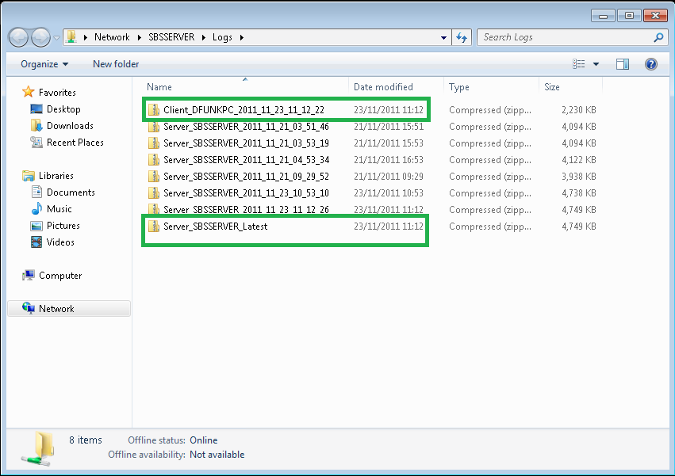Viewport: 675px width, 476px height.
Task: Click the Refresh button beside address bar
Action: pyautogui.click(x=462, y=37)
